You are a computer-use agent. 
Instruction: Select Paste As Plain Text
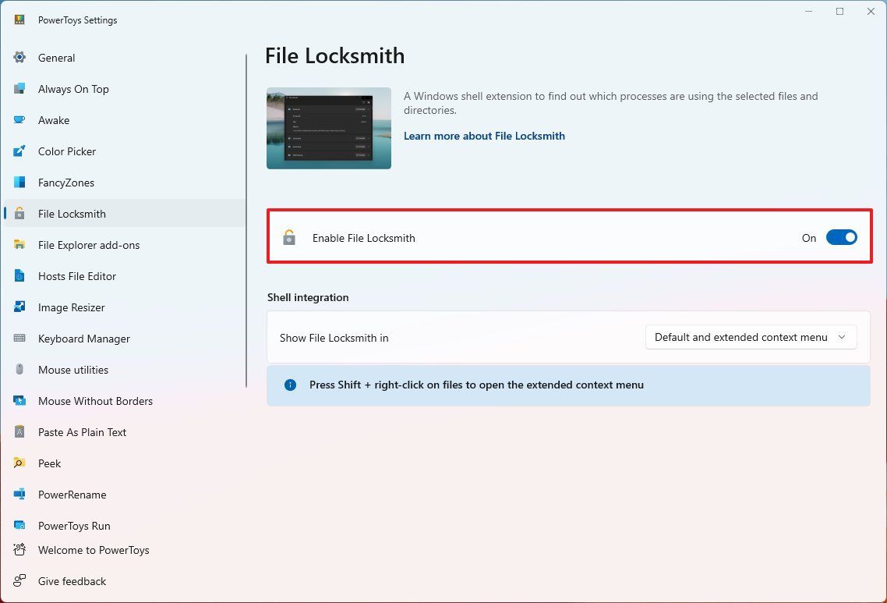coord(125,431)
